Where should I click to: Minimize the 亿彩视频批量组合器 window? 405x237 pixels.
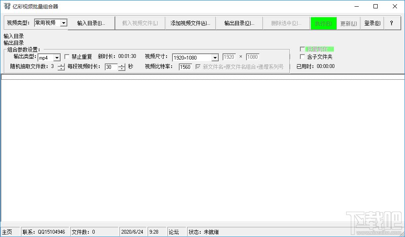click(357, 6)
